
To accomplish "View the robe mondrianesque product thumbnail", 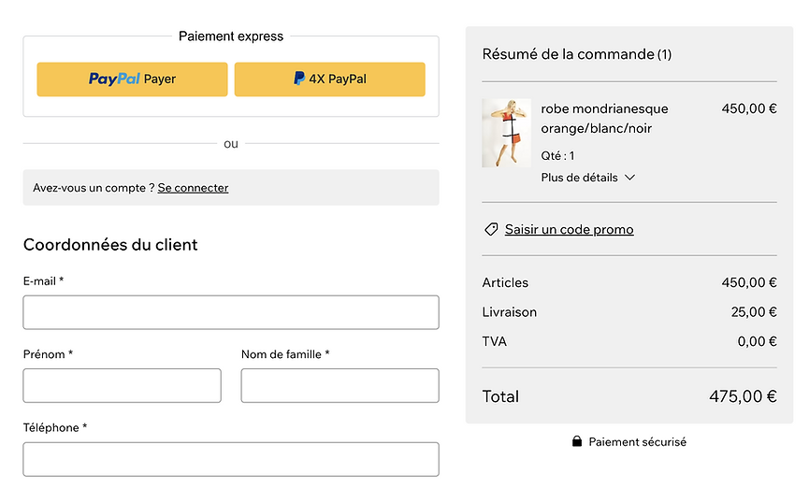I will [x=506, y=133].
